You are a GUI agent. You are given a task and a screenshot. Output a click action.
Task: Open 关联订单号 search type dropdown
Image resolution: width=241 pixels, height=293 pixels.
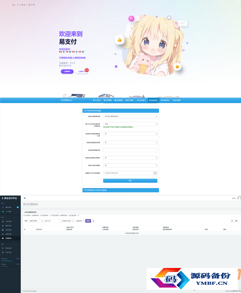click(35, 221)
